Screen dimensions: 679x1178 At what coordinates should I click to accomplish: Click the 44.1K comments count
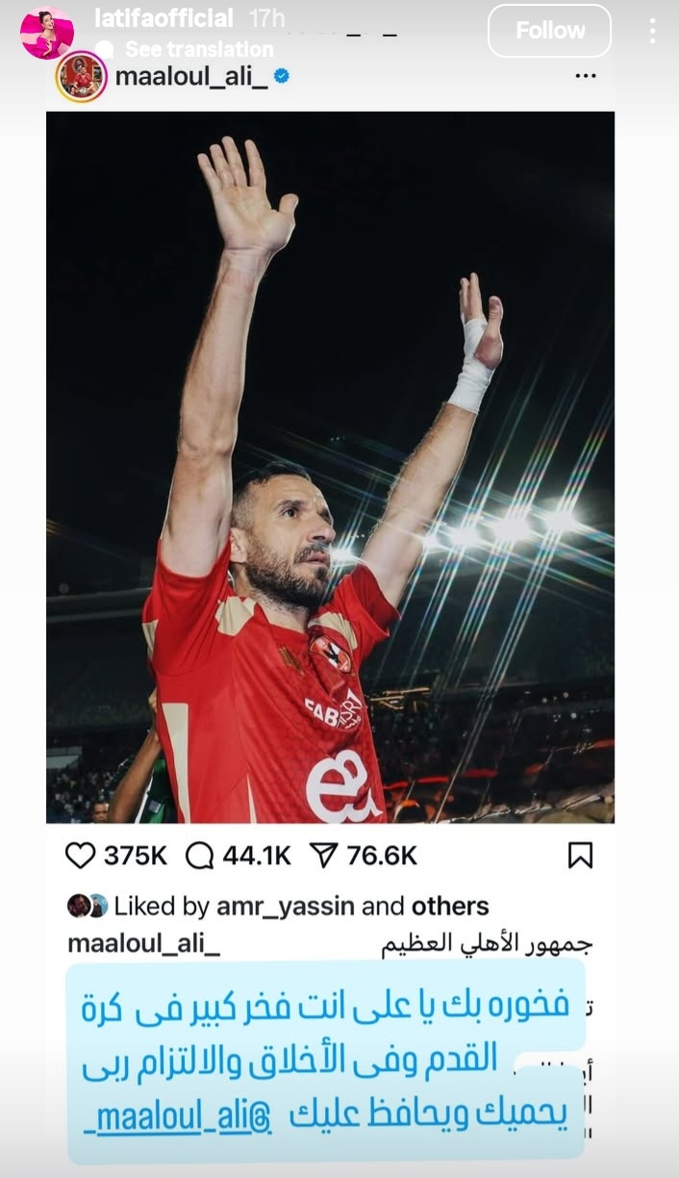pos(257,856)
